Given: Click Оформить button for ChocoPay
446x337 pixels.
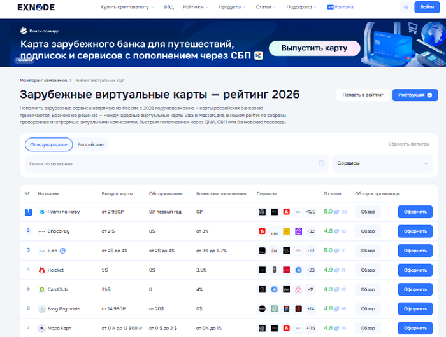Looking at the screenshot, I should [415, 231].
